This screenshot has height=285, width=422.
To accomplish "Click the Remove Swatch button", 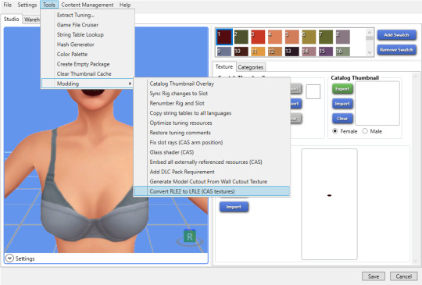I will [x=396, y=50].
